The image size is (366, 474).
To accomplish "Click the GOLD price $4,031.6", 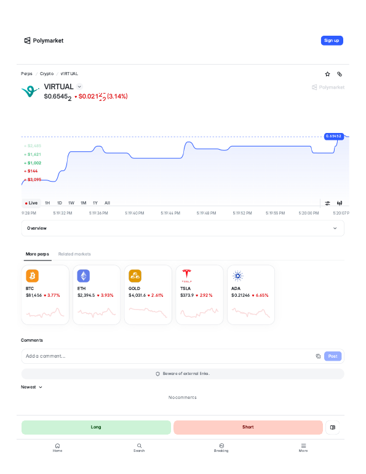I will pos(137,295).
